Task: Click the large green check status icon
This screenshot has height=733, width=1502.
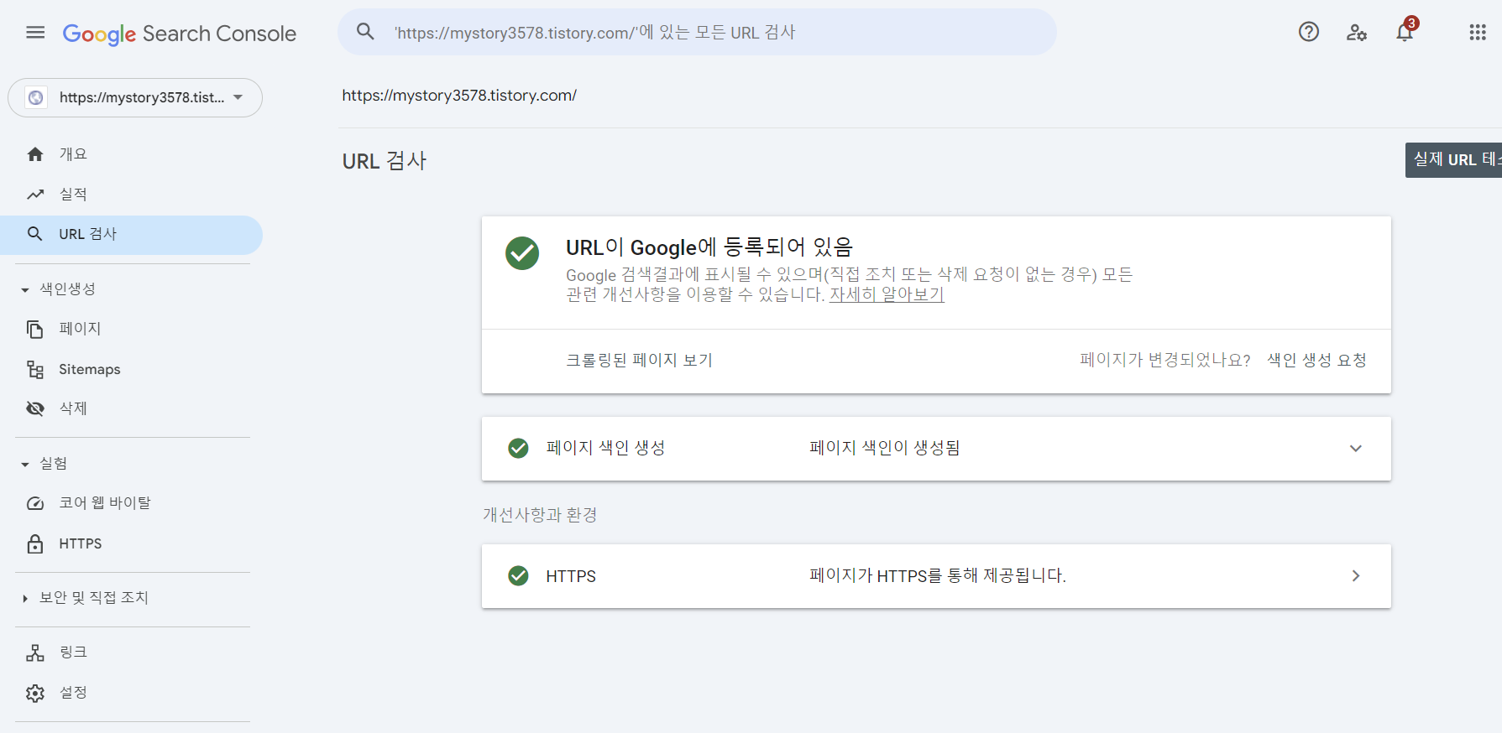Action: pos(522,253)
